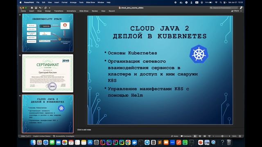The height and width of the screenshot is (147, 262).
Task: Toggle the Notes pane from the status bar
Action: 175,136
